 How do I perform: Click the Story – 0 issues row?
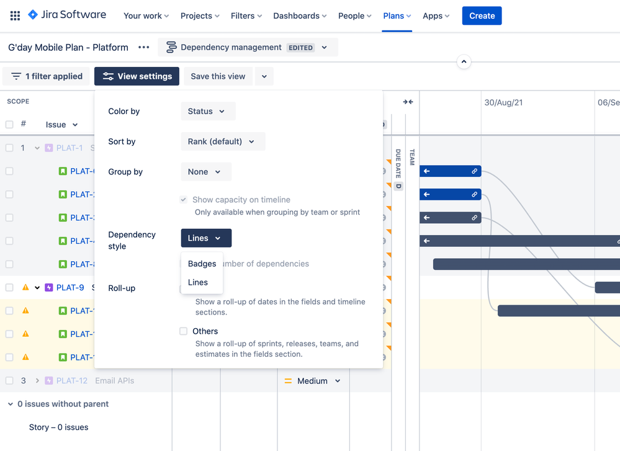pos(58,427)
